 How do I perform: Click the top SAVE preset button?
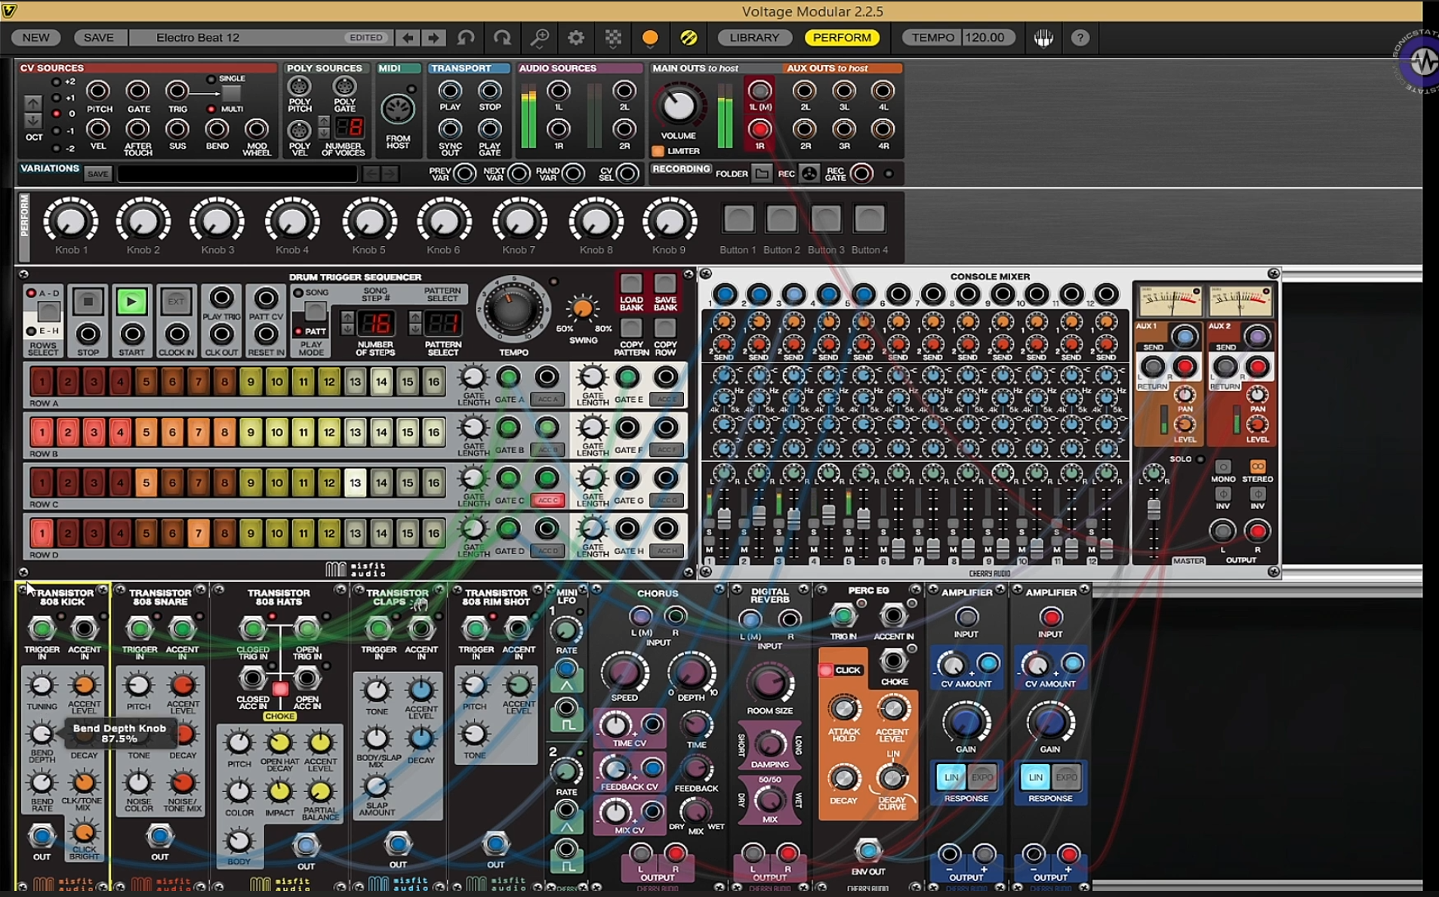tap(98, 37)
